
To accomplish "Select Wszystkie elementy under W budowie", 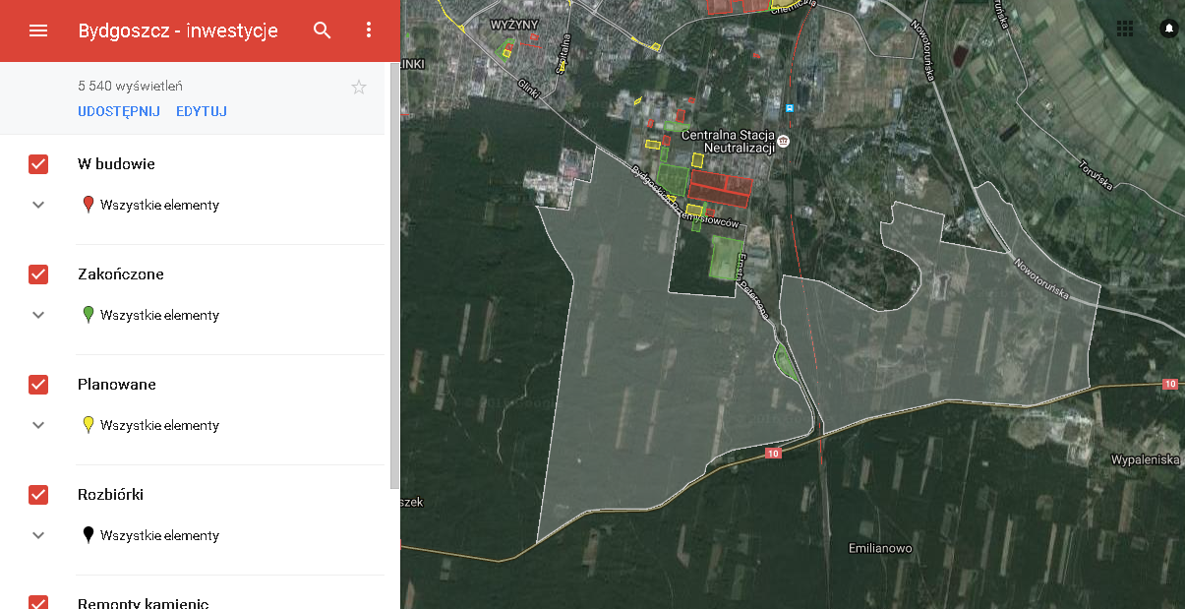I will (159, 205).
